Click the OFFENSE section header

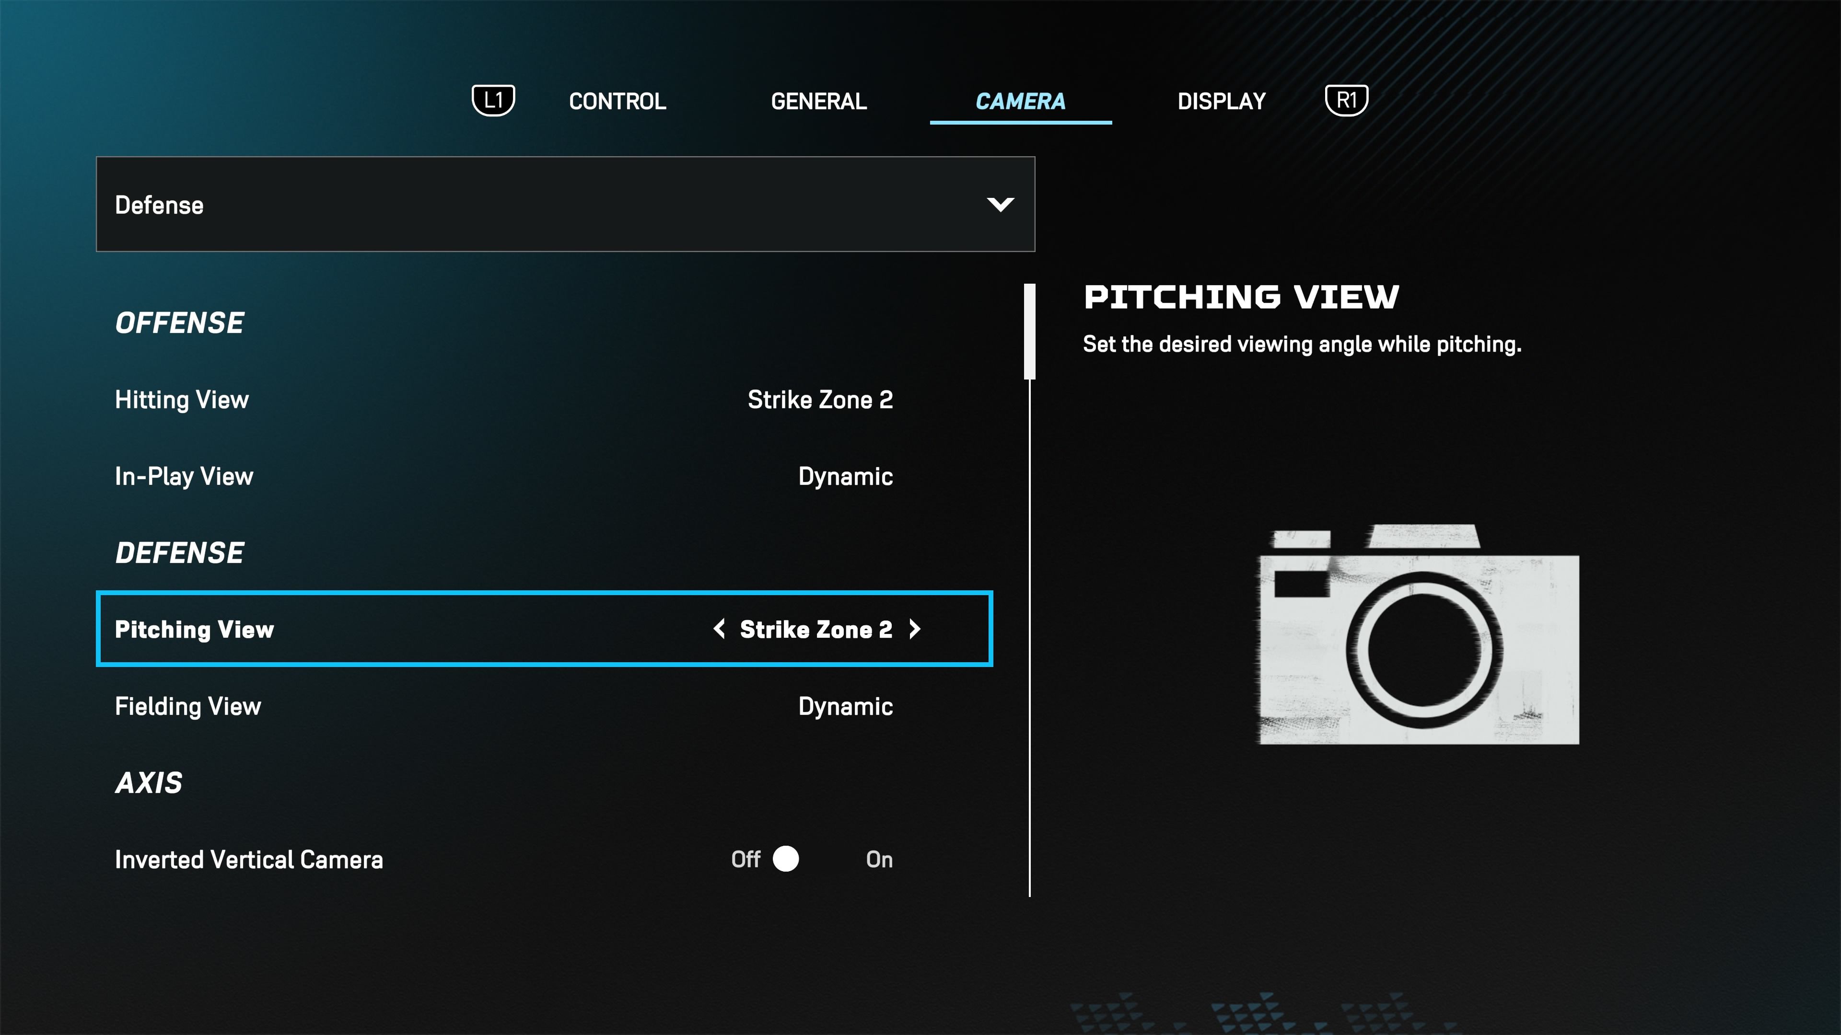[178, 321]
